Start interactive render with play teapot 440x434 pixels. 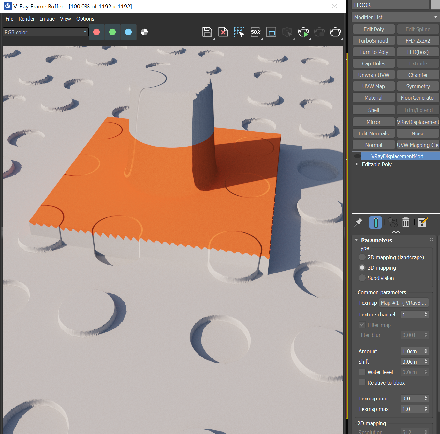click(303, 32)
